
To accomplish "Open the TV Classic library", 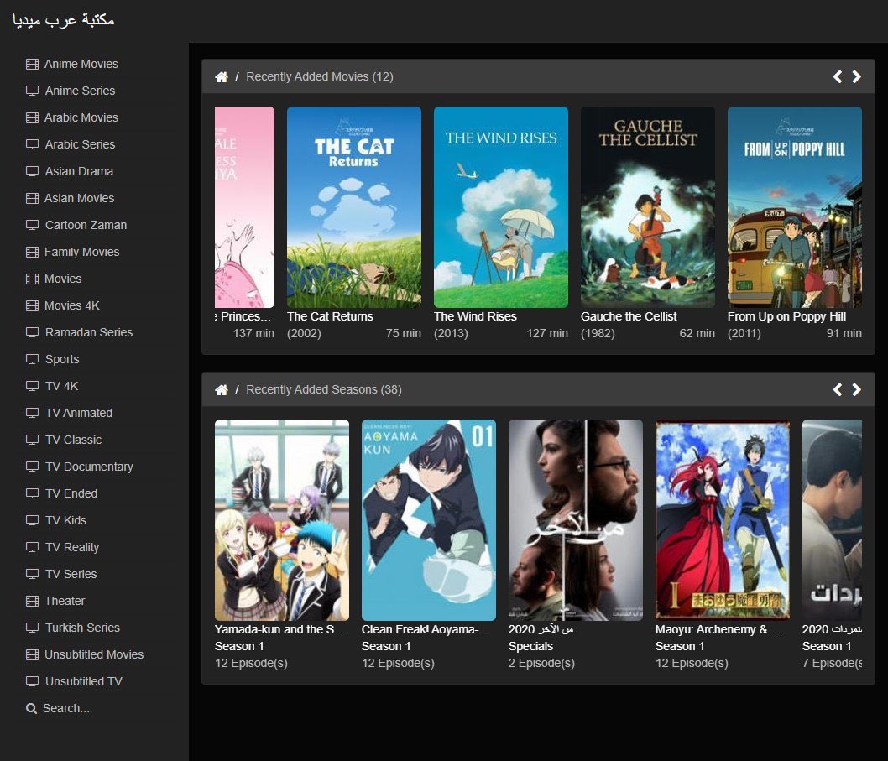I will point(74,440).
